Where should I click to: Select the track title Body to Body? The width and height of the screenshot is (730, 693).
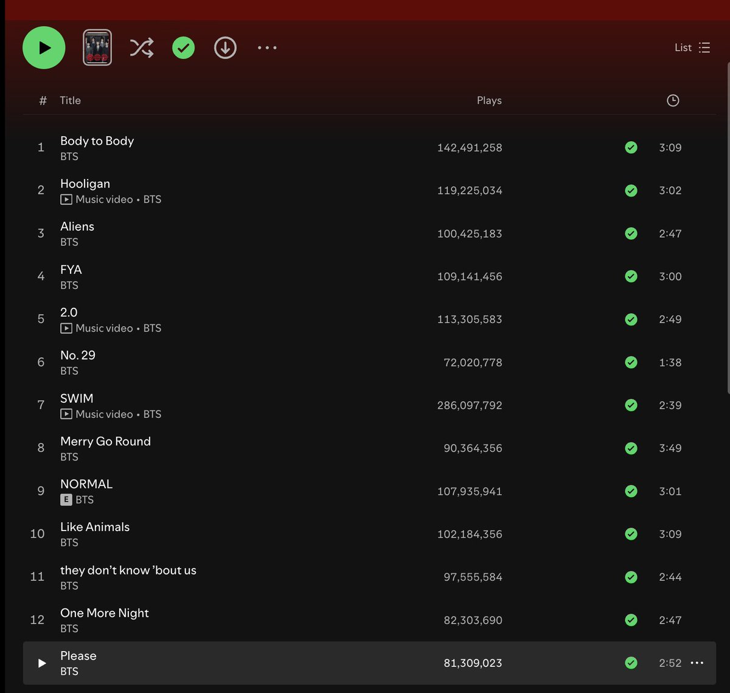click(97, 141)
